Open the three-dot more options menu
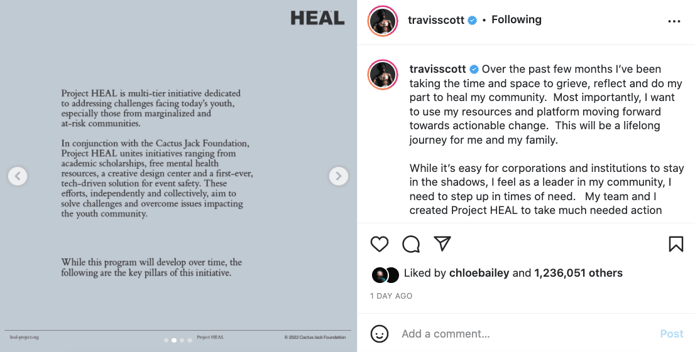The image size is (695, 352). click(674, 21)
